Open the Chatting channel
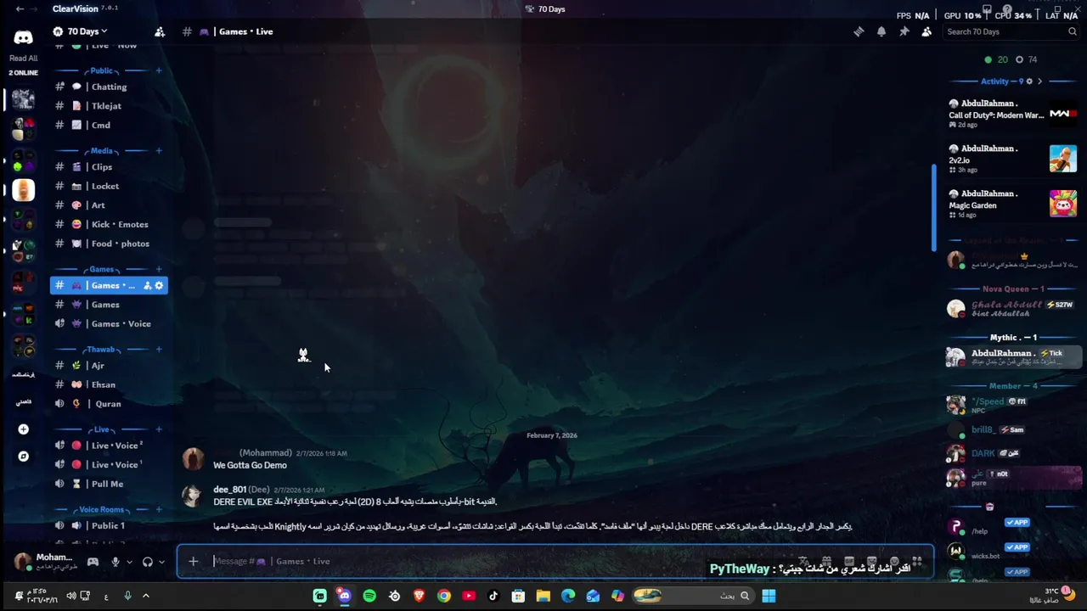The height and width of the screenshot is (611, 1087). [x=109, y=87]
